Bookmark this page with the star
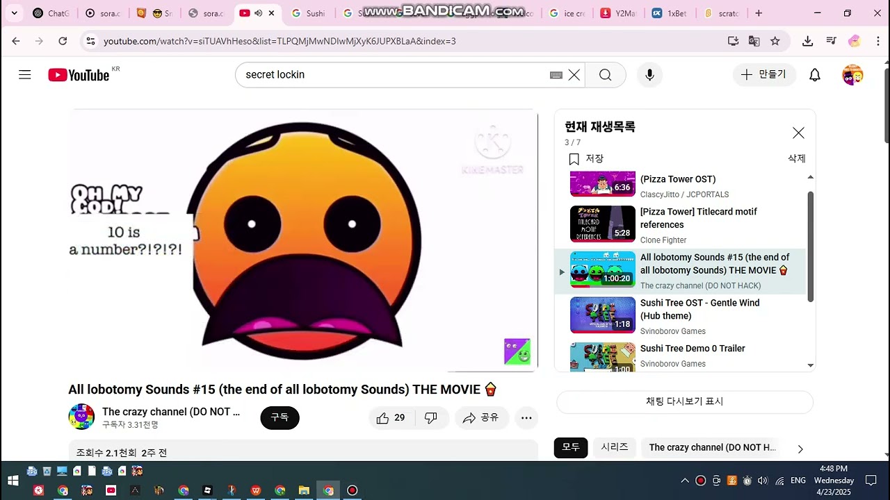 tap(775, 41)
